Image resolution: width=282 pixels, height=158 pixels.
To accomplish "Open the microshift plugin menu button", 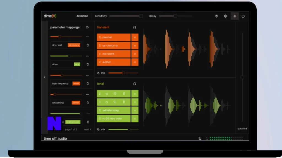I will [135, 54].
